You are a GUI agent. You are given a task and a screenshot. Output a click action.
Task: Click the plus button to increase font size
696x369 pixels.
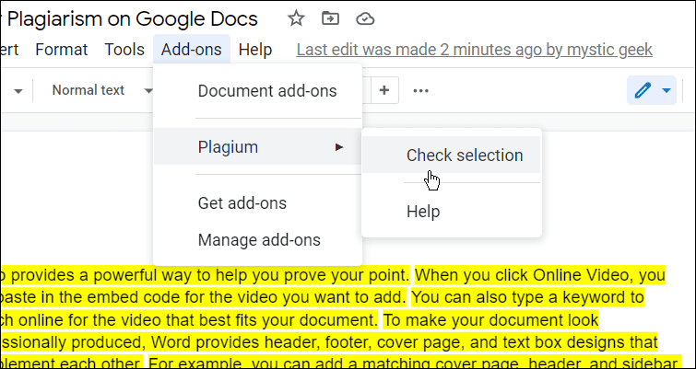[384, 90]
